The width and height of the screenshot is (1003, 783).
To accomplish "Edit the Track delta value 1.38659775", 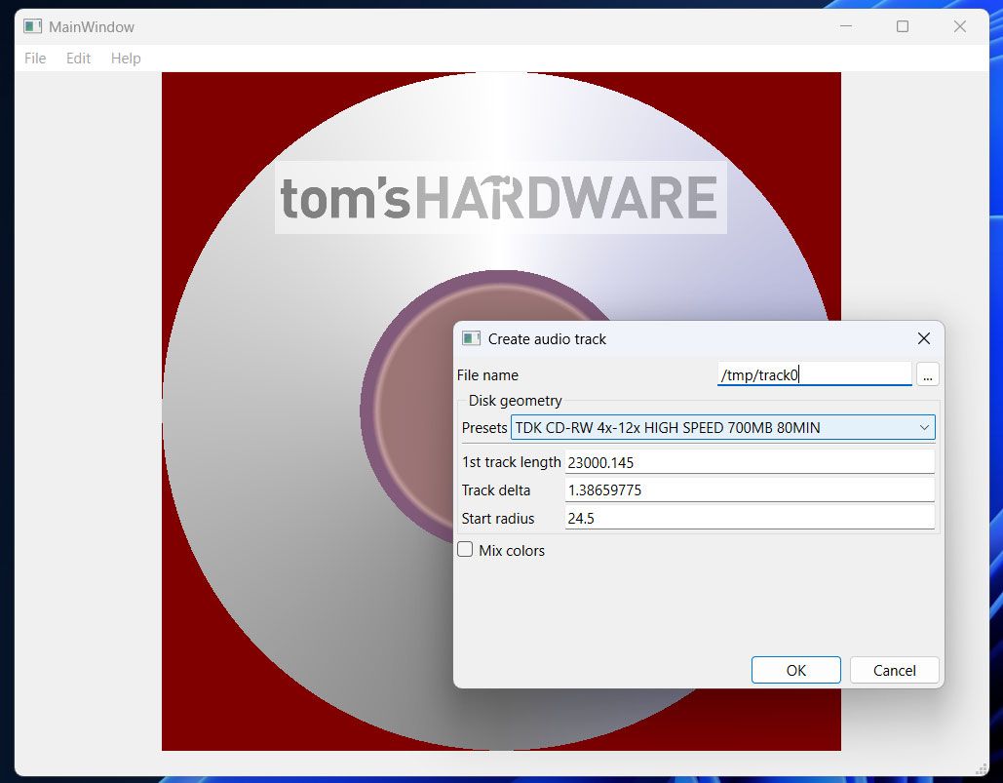I will click(x=749, y=489).
